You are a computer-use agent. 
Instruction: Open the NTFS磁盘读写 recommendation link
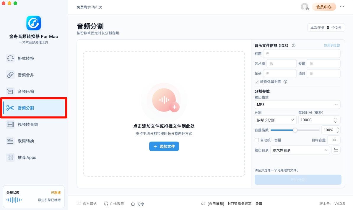(240, 204)
